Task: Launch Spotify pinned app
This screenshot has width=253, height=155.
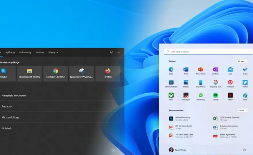Action: 215,97
